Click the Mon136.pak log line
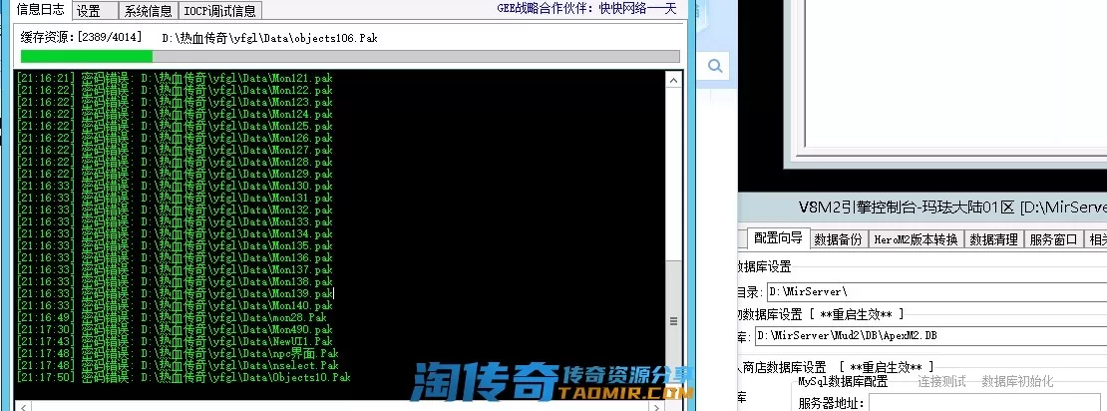1107x411 pixels. (174, 257)
